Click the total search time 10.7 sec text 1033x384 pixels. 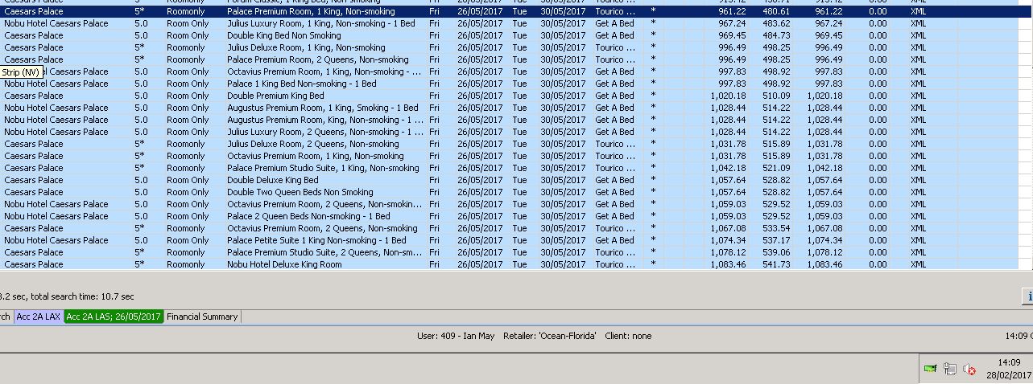coord(82,296)
